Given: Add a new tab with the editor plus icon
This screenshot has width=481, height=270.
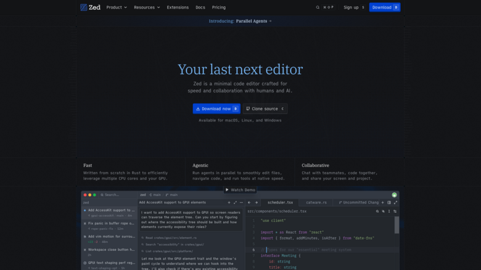Looking at the screenshot, I should click(382, 202).
